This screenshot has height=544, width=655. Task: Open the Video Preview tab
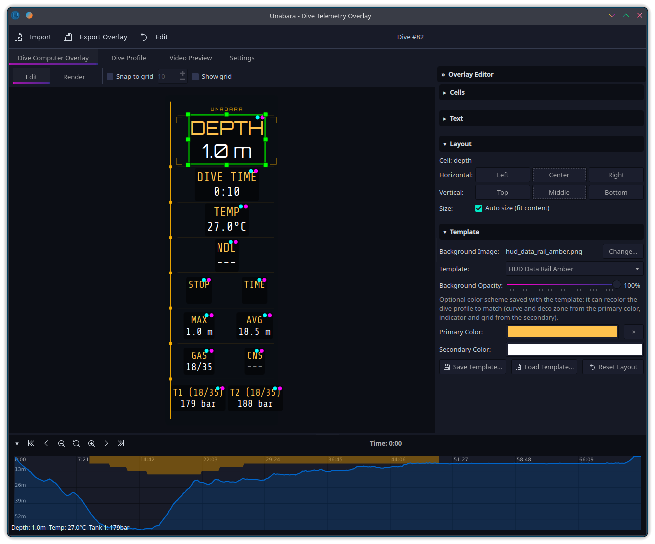pyautogui.click(x=190, y=58)
